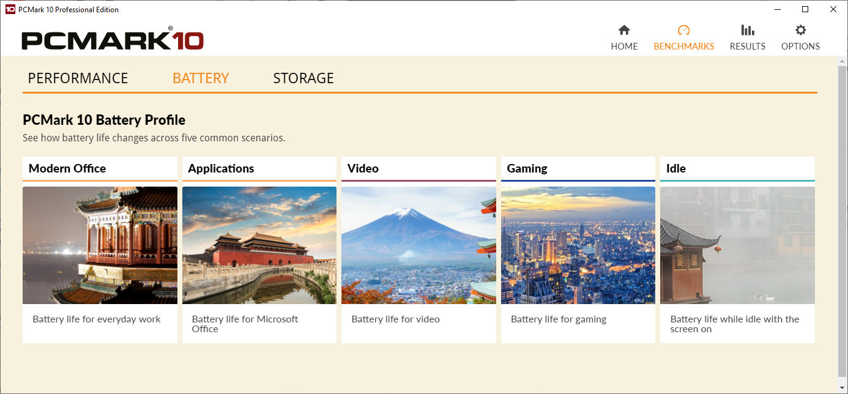Go to HOME label in navigation
Viewport: 848px width, 394px height.
(624, 46)
